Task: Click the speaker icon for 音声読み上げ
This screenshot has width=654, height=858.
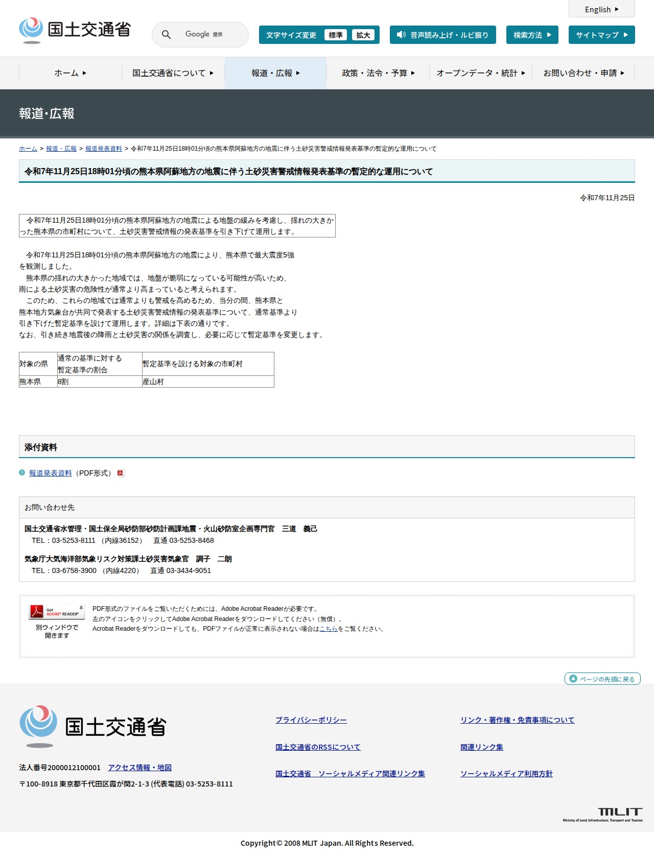Action: coord(401,35)
